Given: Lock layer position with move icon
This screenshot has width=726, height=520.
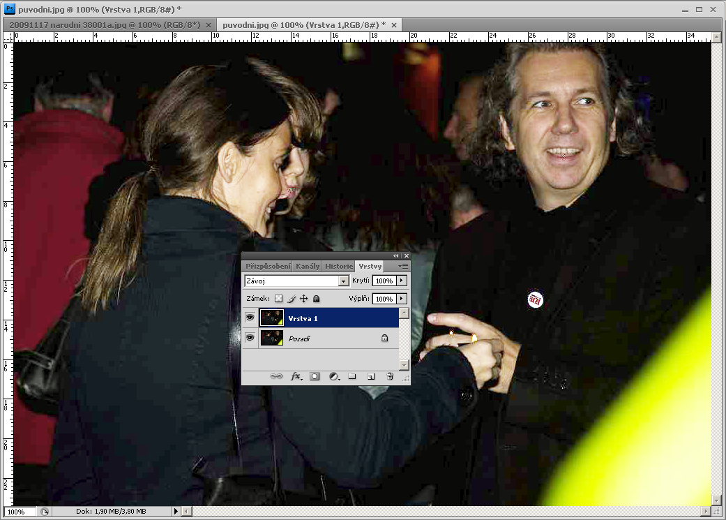Looking at the screenshot, I should click(x=304, y=299).
